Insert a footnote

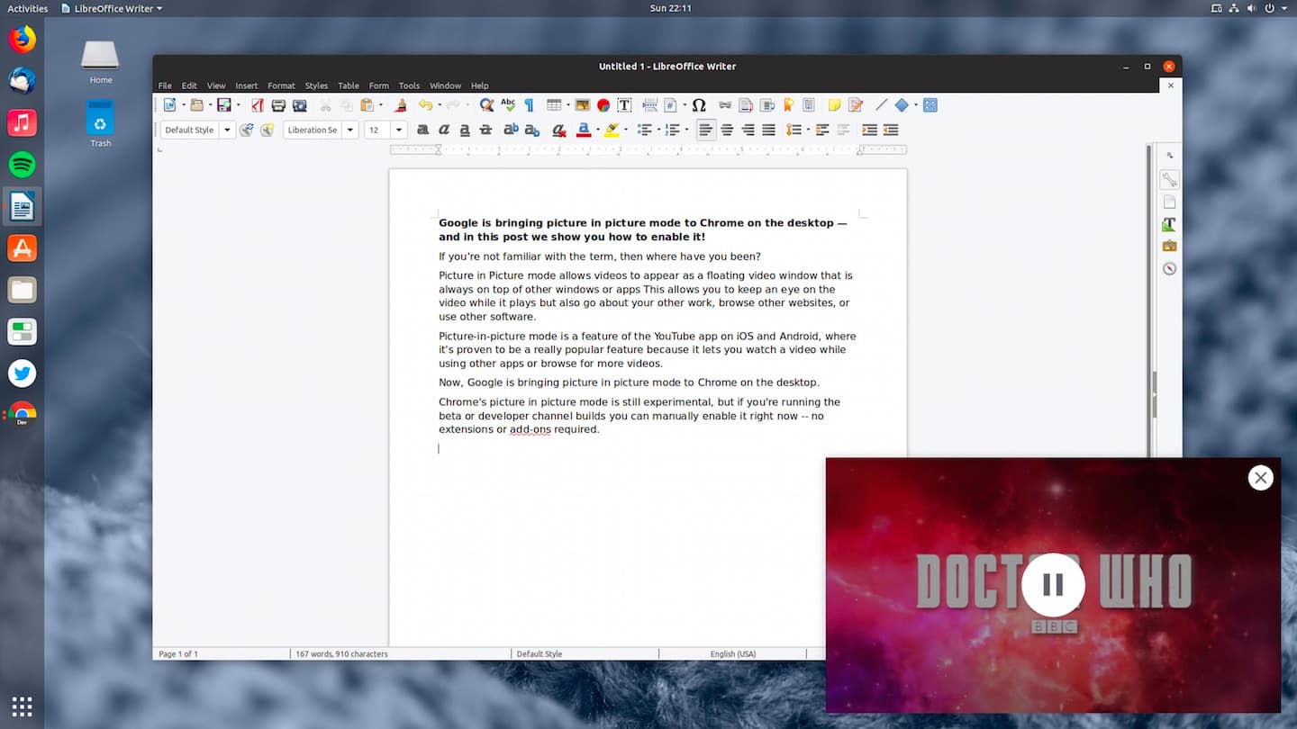pos(746,105)
